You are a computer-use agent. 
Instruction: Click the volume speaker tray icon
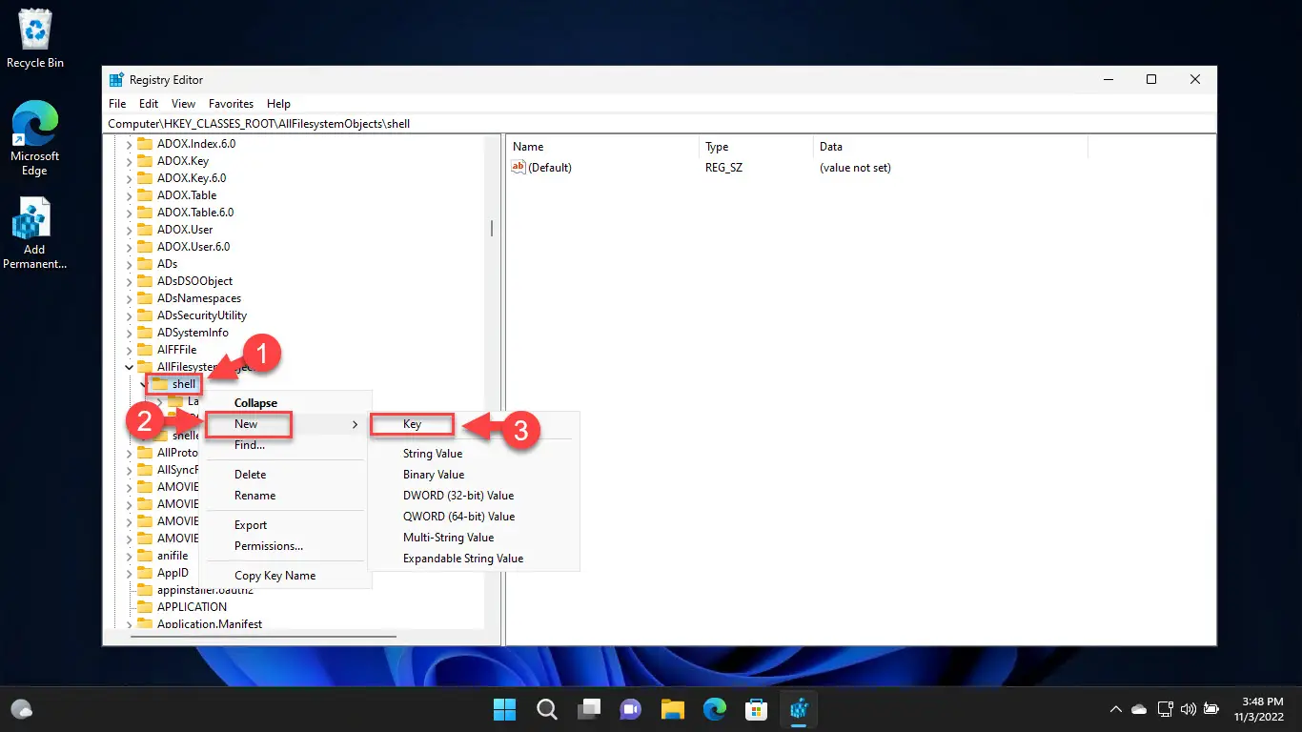[1188, 709]
